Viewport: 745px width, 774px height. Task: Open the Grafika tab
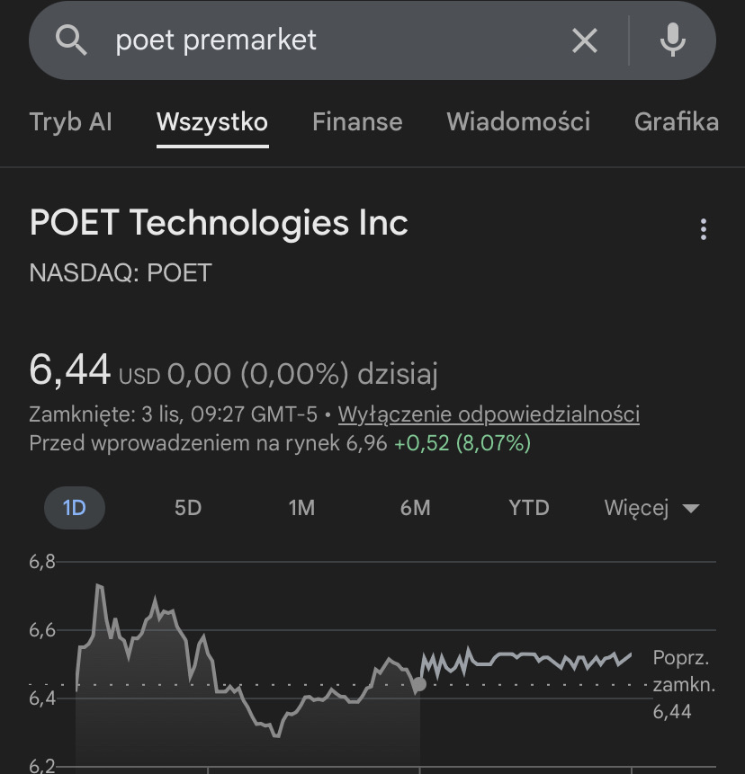click(x=676, y=122)
